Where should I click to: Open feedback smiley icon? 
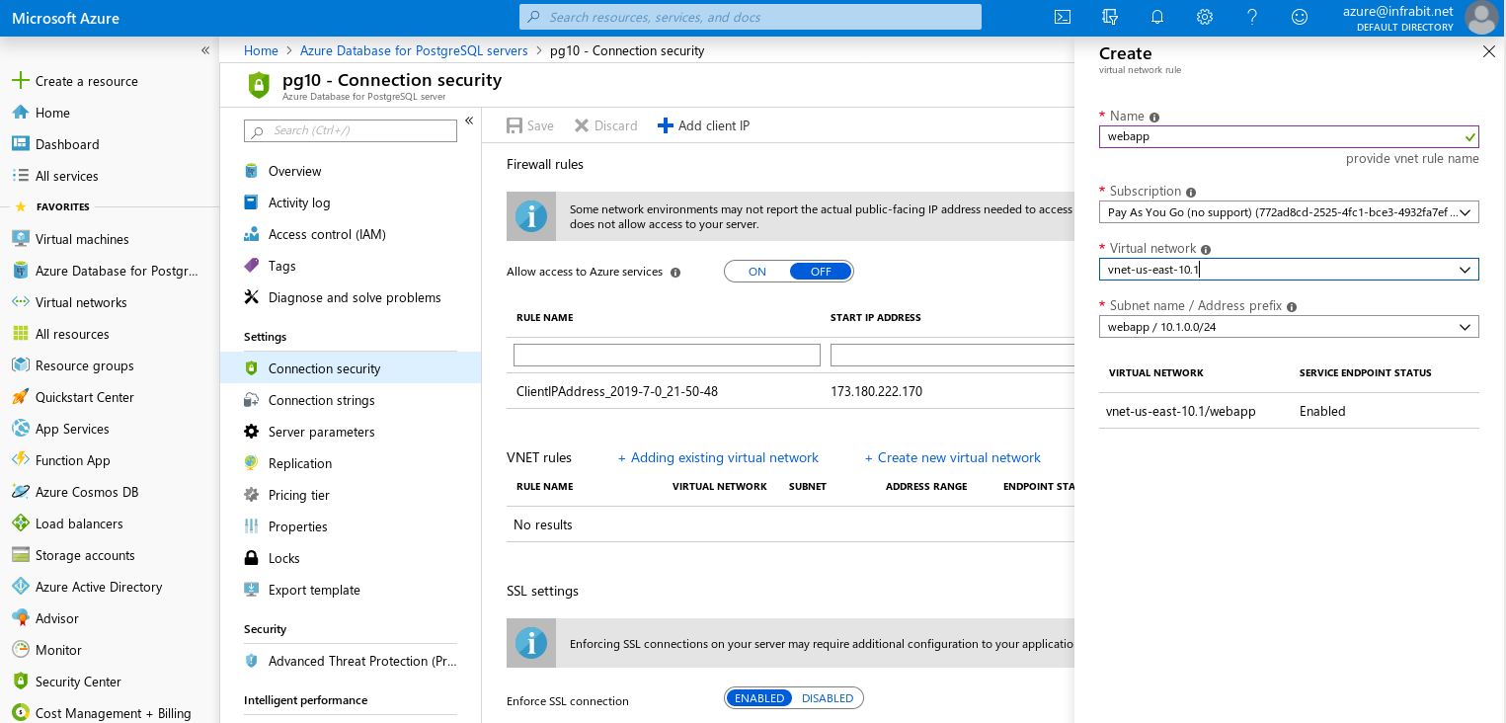pos(1300,17)
